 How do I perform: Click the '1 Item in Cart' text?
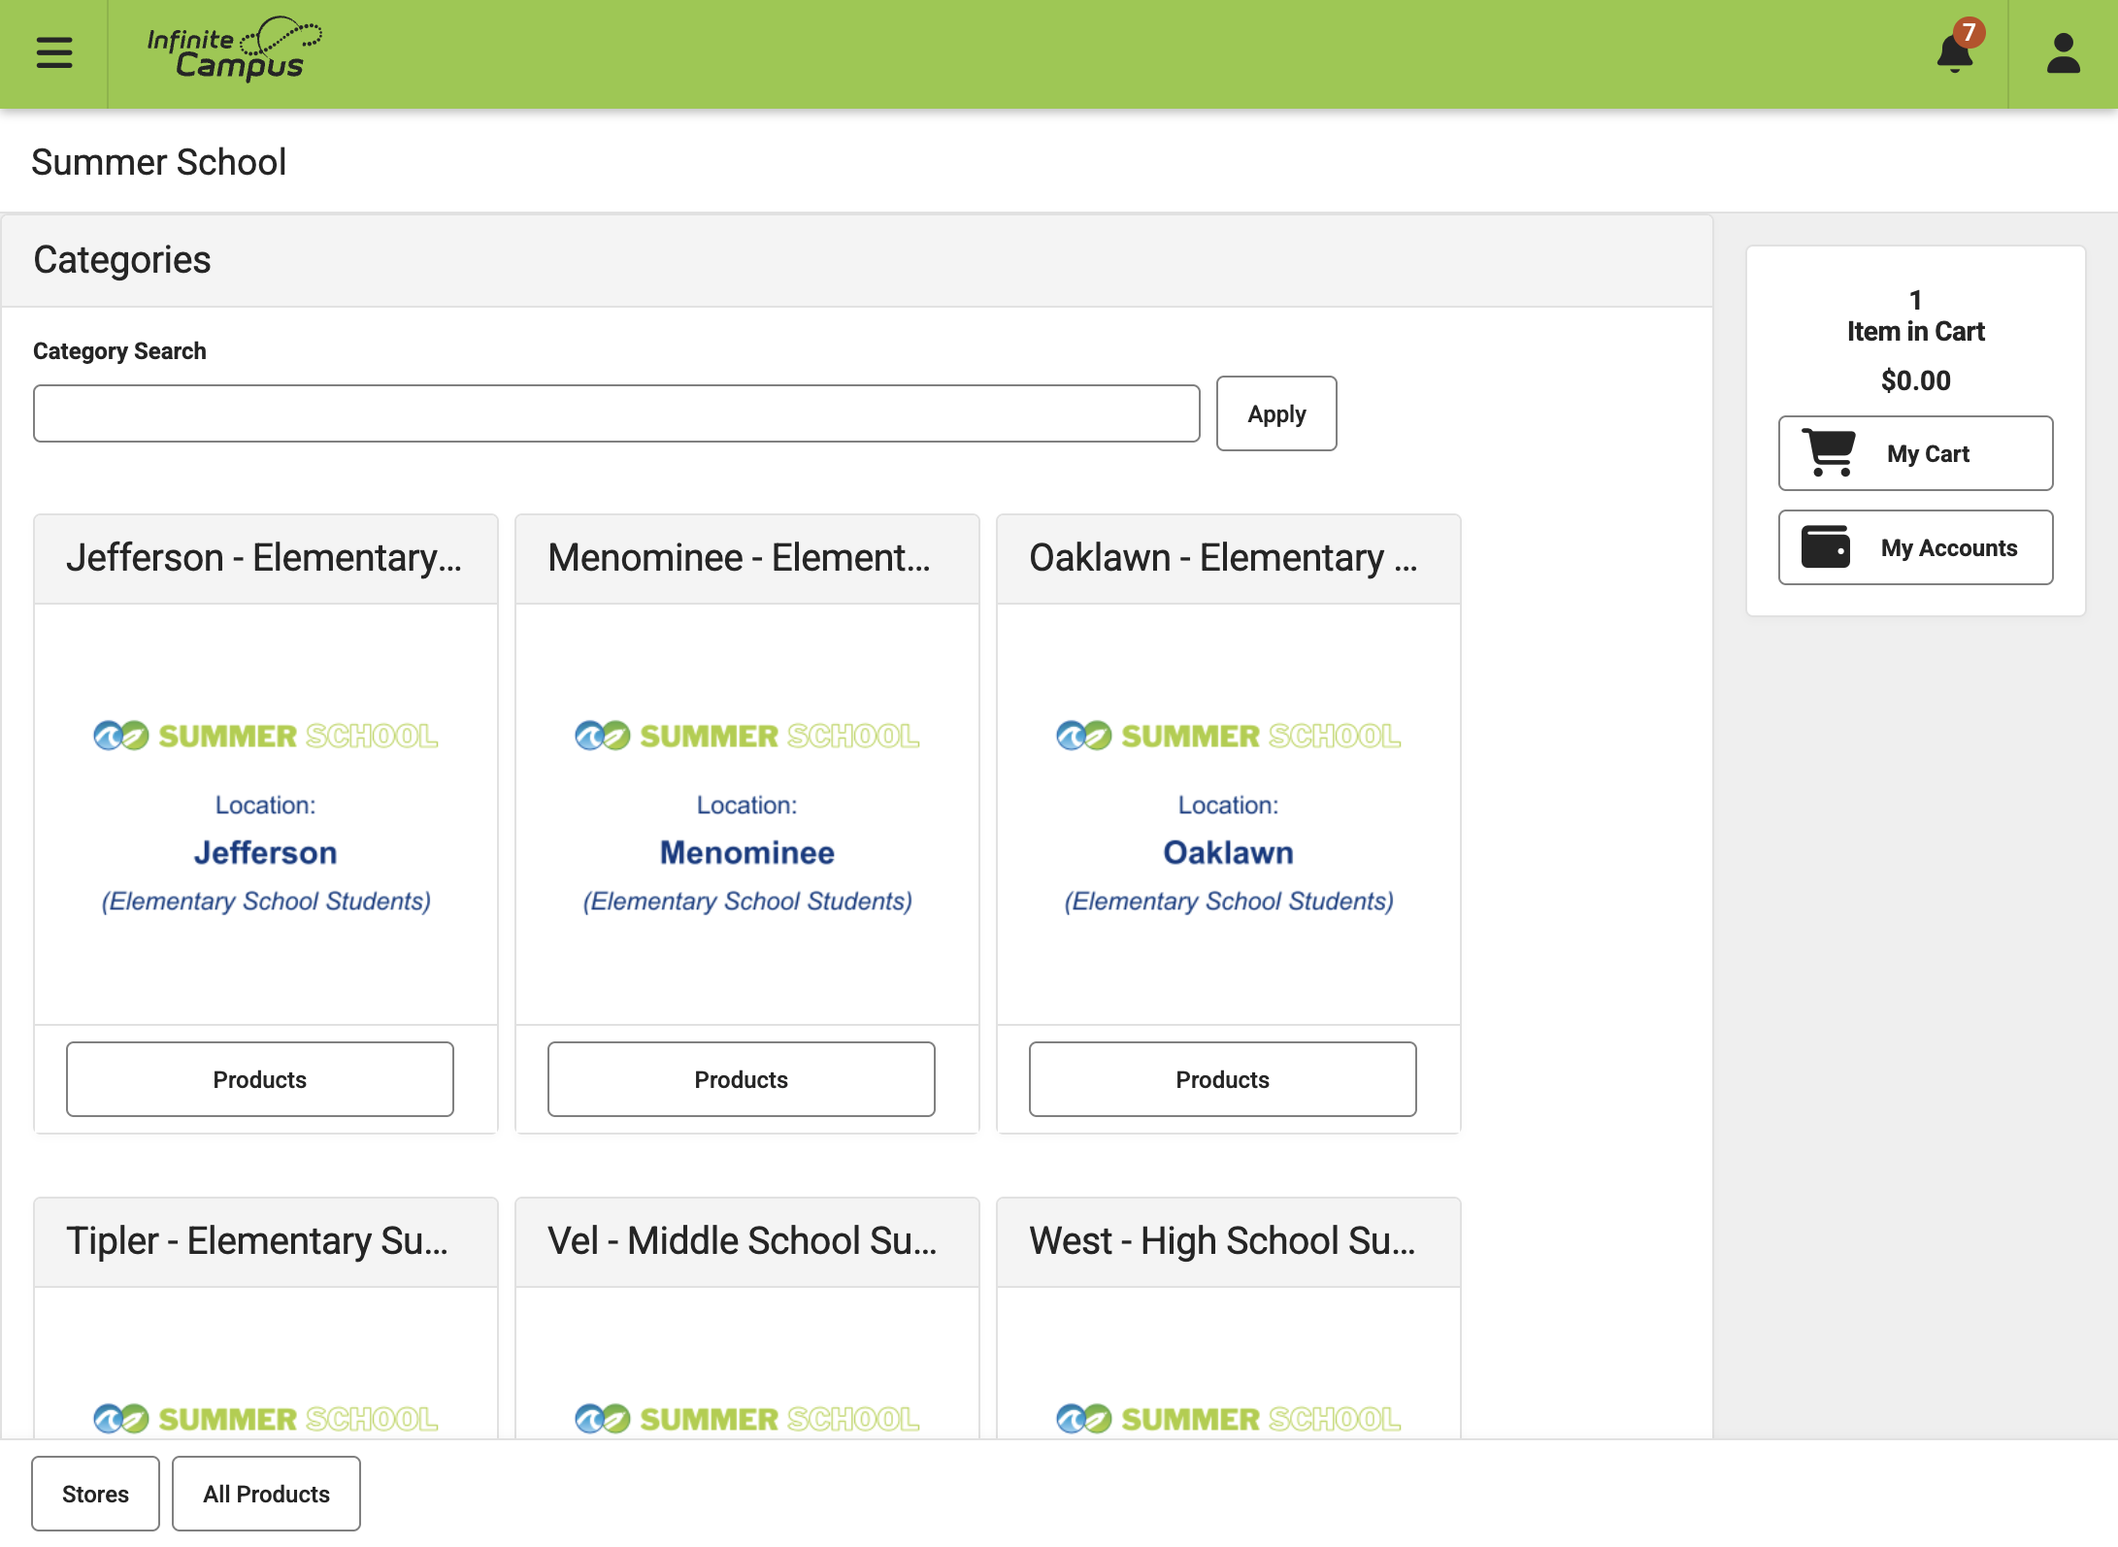(x=1915, y=316)
